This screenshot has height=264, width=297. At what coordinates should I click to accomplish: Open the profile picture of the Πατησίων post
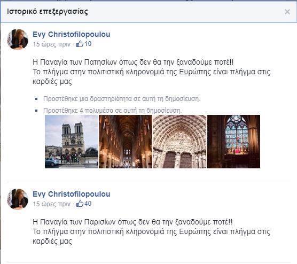pyautogui.click(x=18, y=40)
